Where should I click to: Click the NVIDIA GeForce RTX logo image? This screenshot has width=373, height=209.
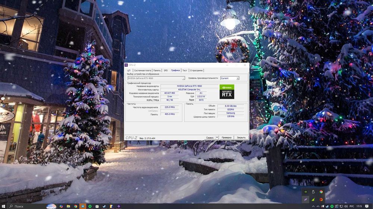[x=227, y=91]
